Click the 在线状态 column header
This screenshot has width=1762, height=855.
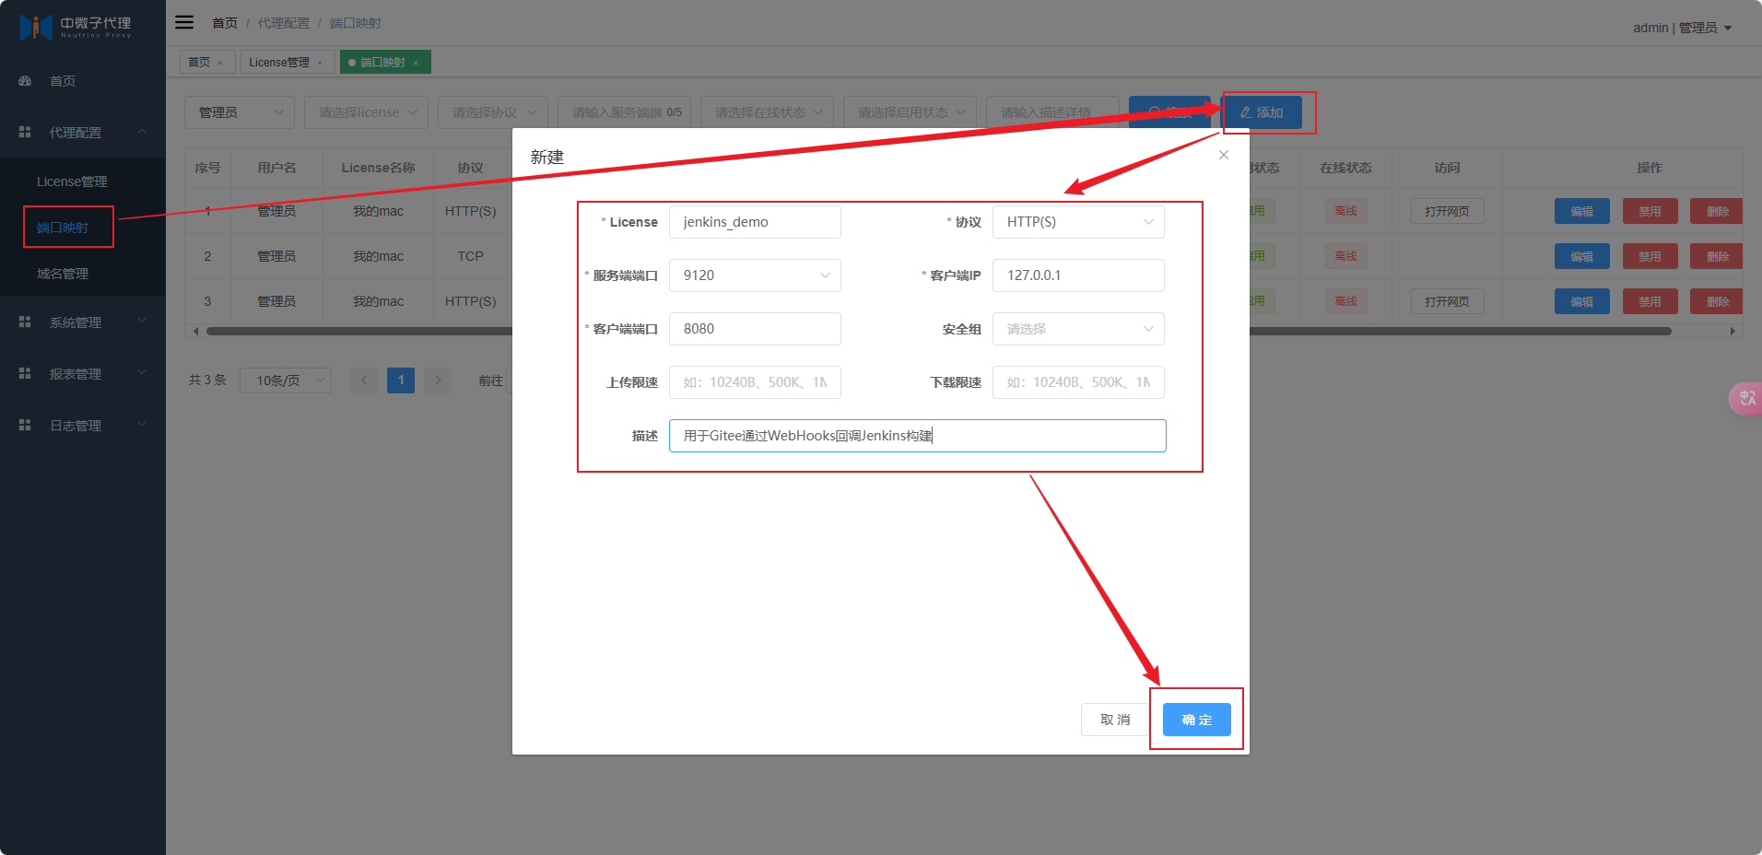click(x=1345, y=168)
